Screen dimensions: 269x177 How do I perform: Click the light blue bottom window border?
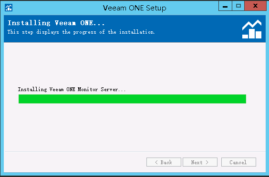134,174
